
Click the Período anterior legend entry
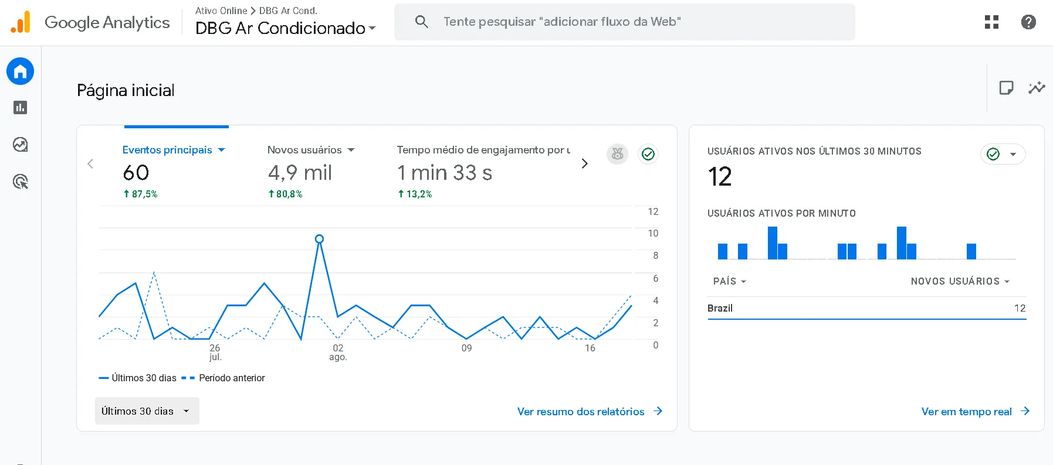point(224,378)
